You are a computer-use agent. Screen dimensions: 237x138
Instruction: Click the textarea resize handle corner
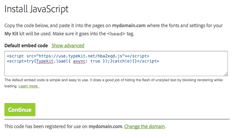pos(226,74)
